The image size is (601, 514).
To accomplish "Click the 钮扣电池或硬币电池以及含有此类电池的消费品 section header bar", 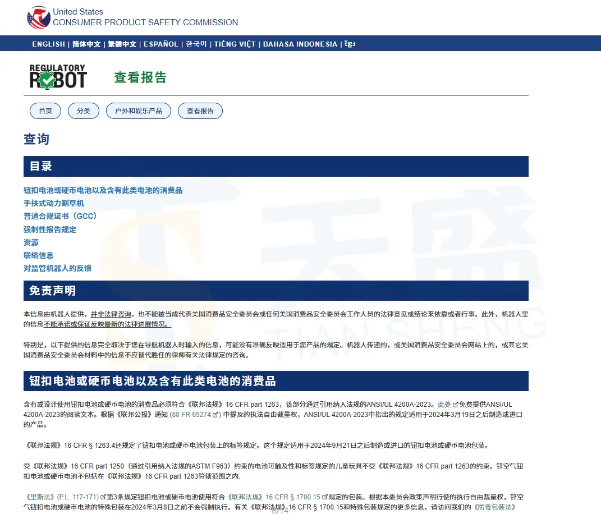I will coord(276,381).
